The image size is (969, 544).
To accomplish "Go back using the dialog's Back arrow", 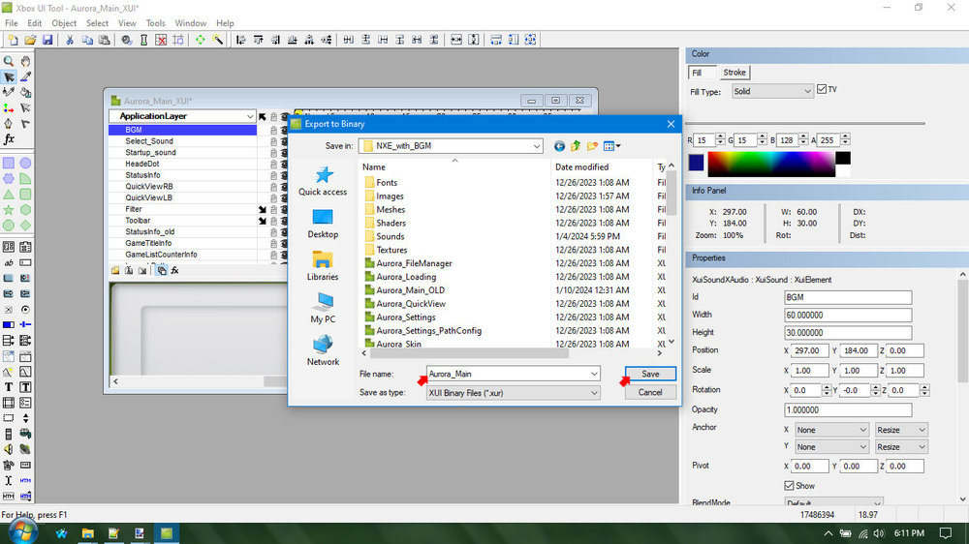I will pyautogui.click(x=559, y=146).
